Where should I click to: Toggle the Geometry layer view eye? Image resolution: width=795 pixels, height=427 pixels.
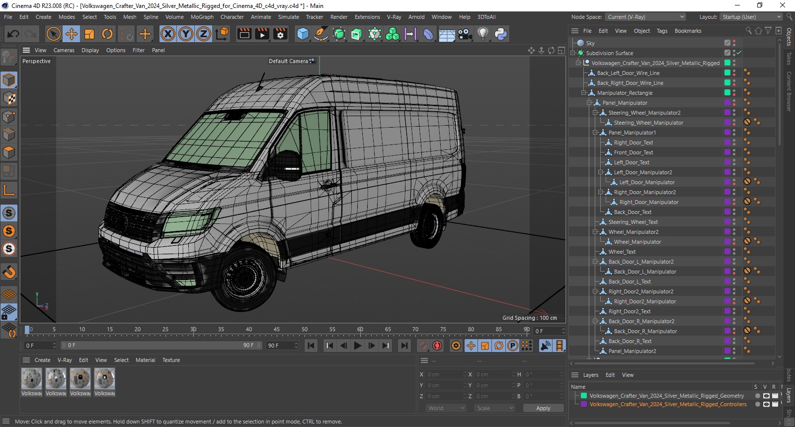coord(766,396)
